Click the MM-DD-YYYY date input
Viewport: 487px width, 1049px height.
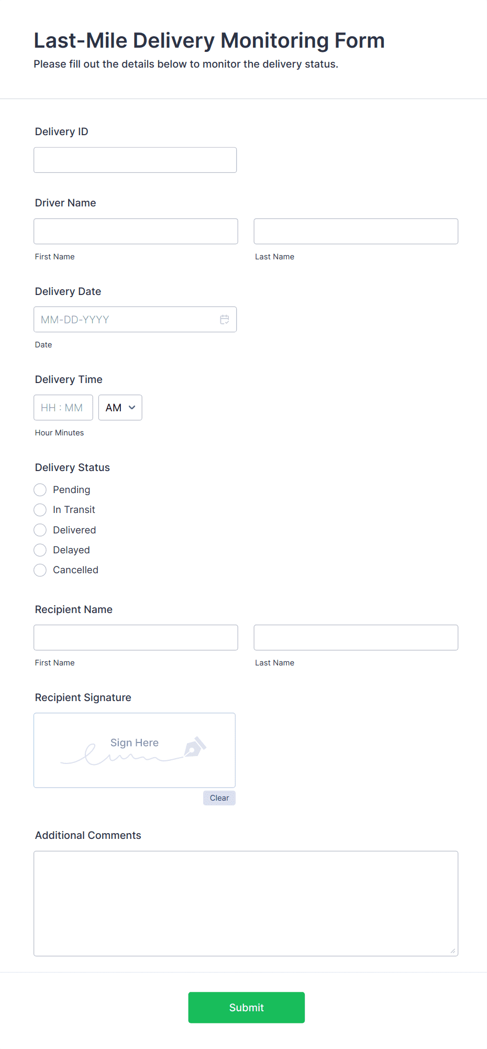[x=126, y=320]
